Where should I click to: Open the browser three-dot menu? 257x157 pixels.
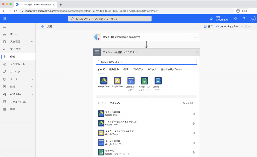[253, 11]
